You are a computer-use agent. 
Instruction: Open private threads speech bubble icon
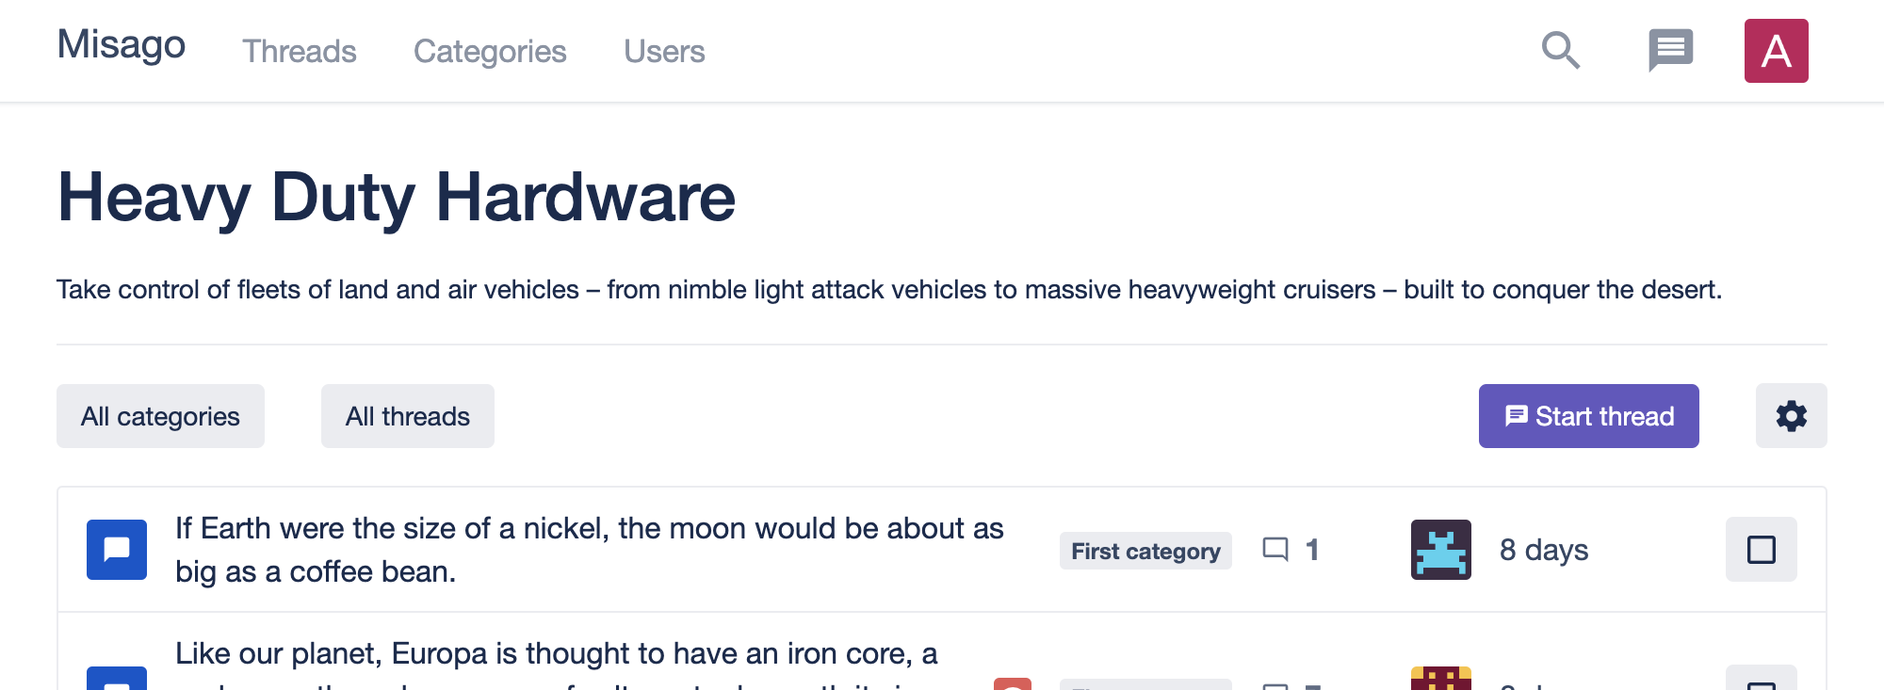point(1670,51)
